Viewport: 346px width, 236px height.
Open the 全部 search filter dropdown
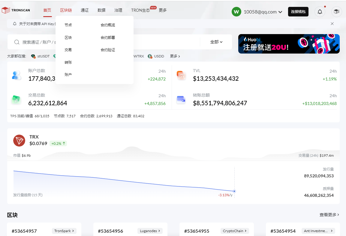point(216,42)
